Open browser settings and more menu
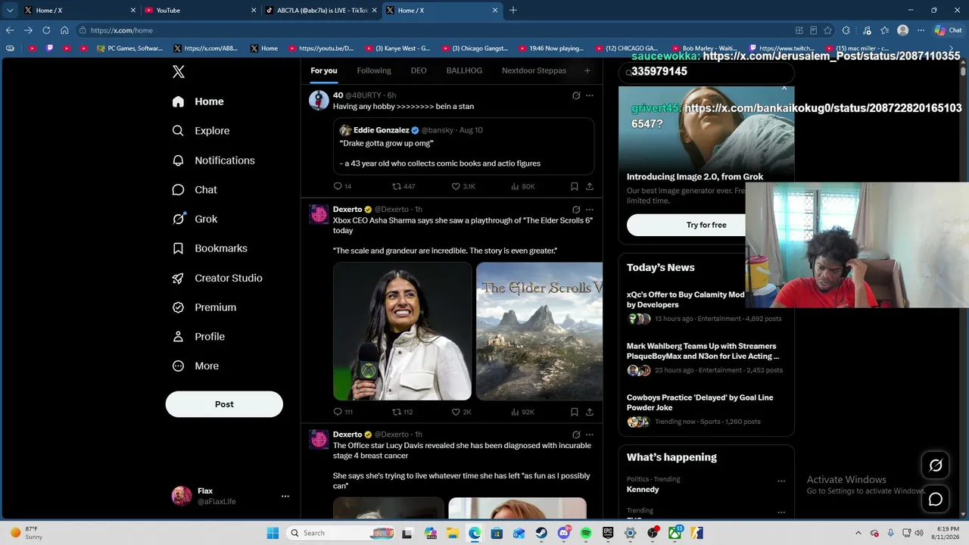Viewport: 969px width, 545px height. [921, 30]
